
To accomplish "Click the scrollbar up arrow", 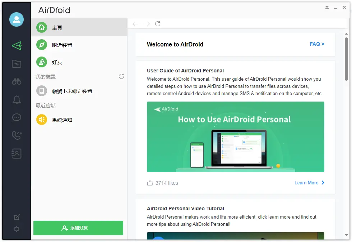I will pyautogui.click(x=346, y=34).
